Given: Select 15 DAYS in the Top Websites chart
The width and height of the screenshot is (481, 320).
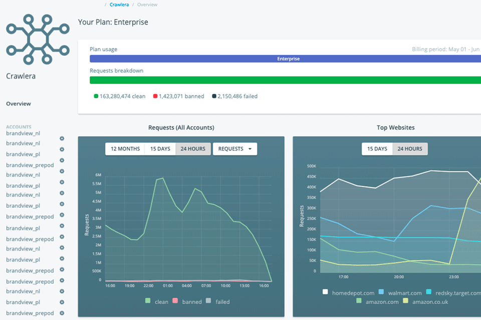Looking at the screenshot, I should [377, 149].
